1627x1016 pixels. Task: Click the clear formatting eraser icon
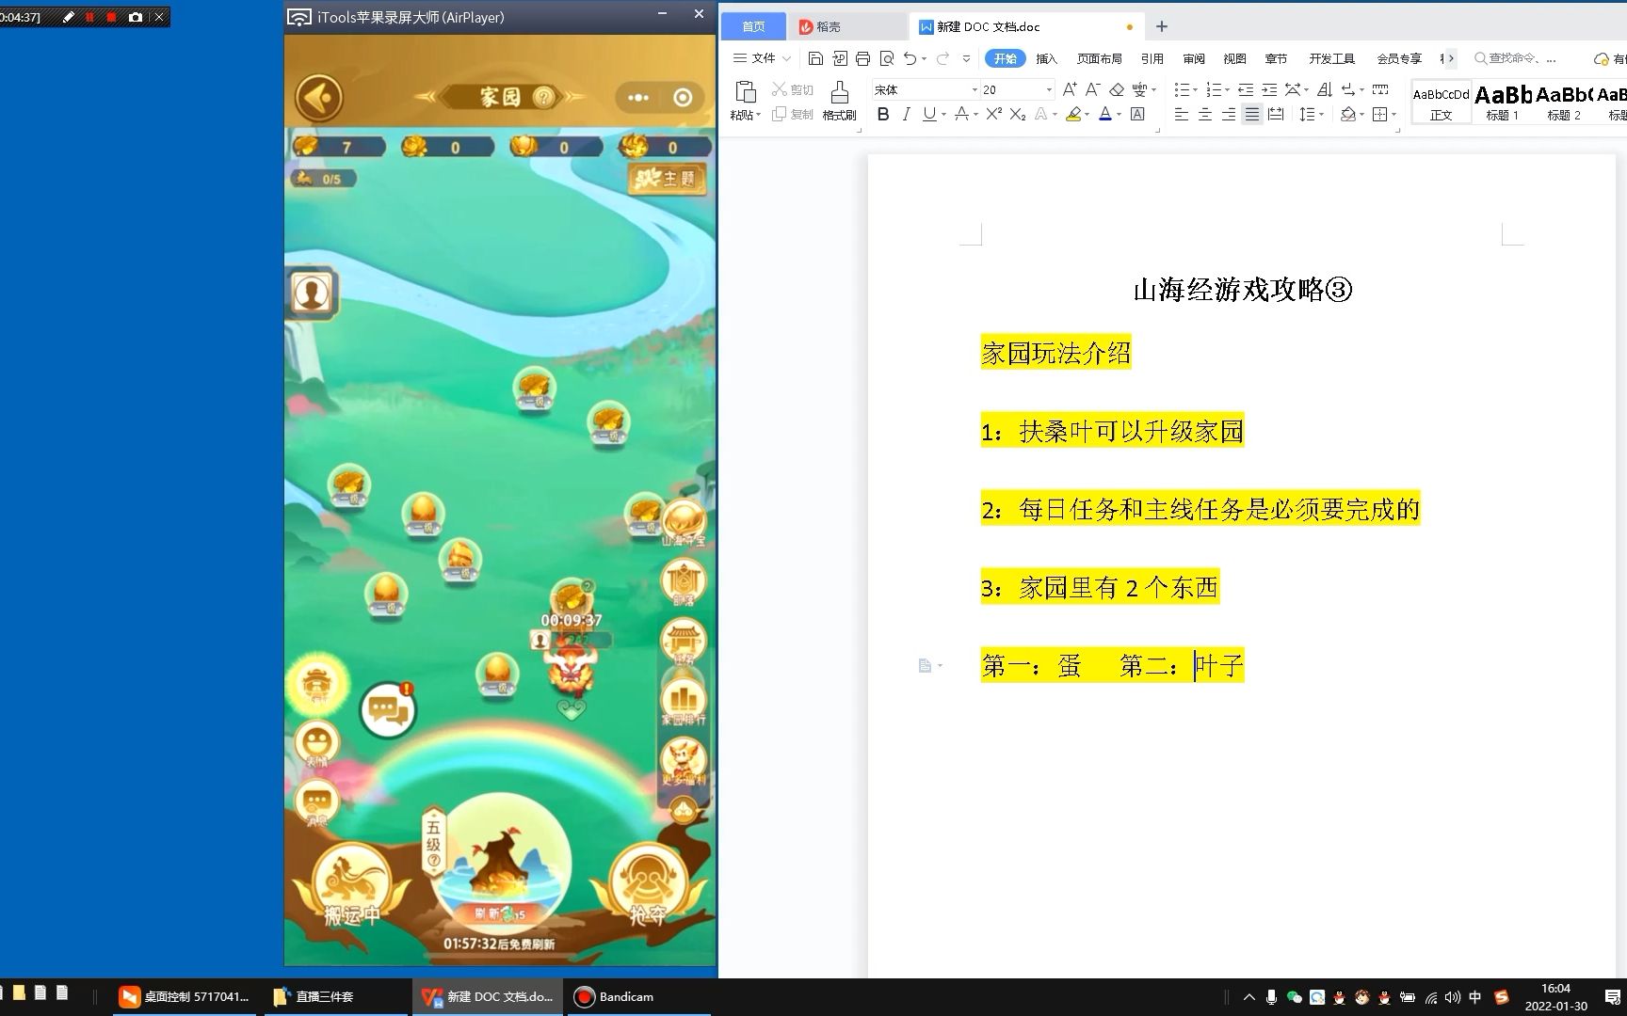coord(1117,89)
